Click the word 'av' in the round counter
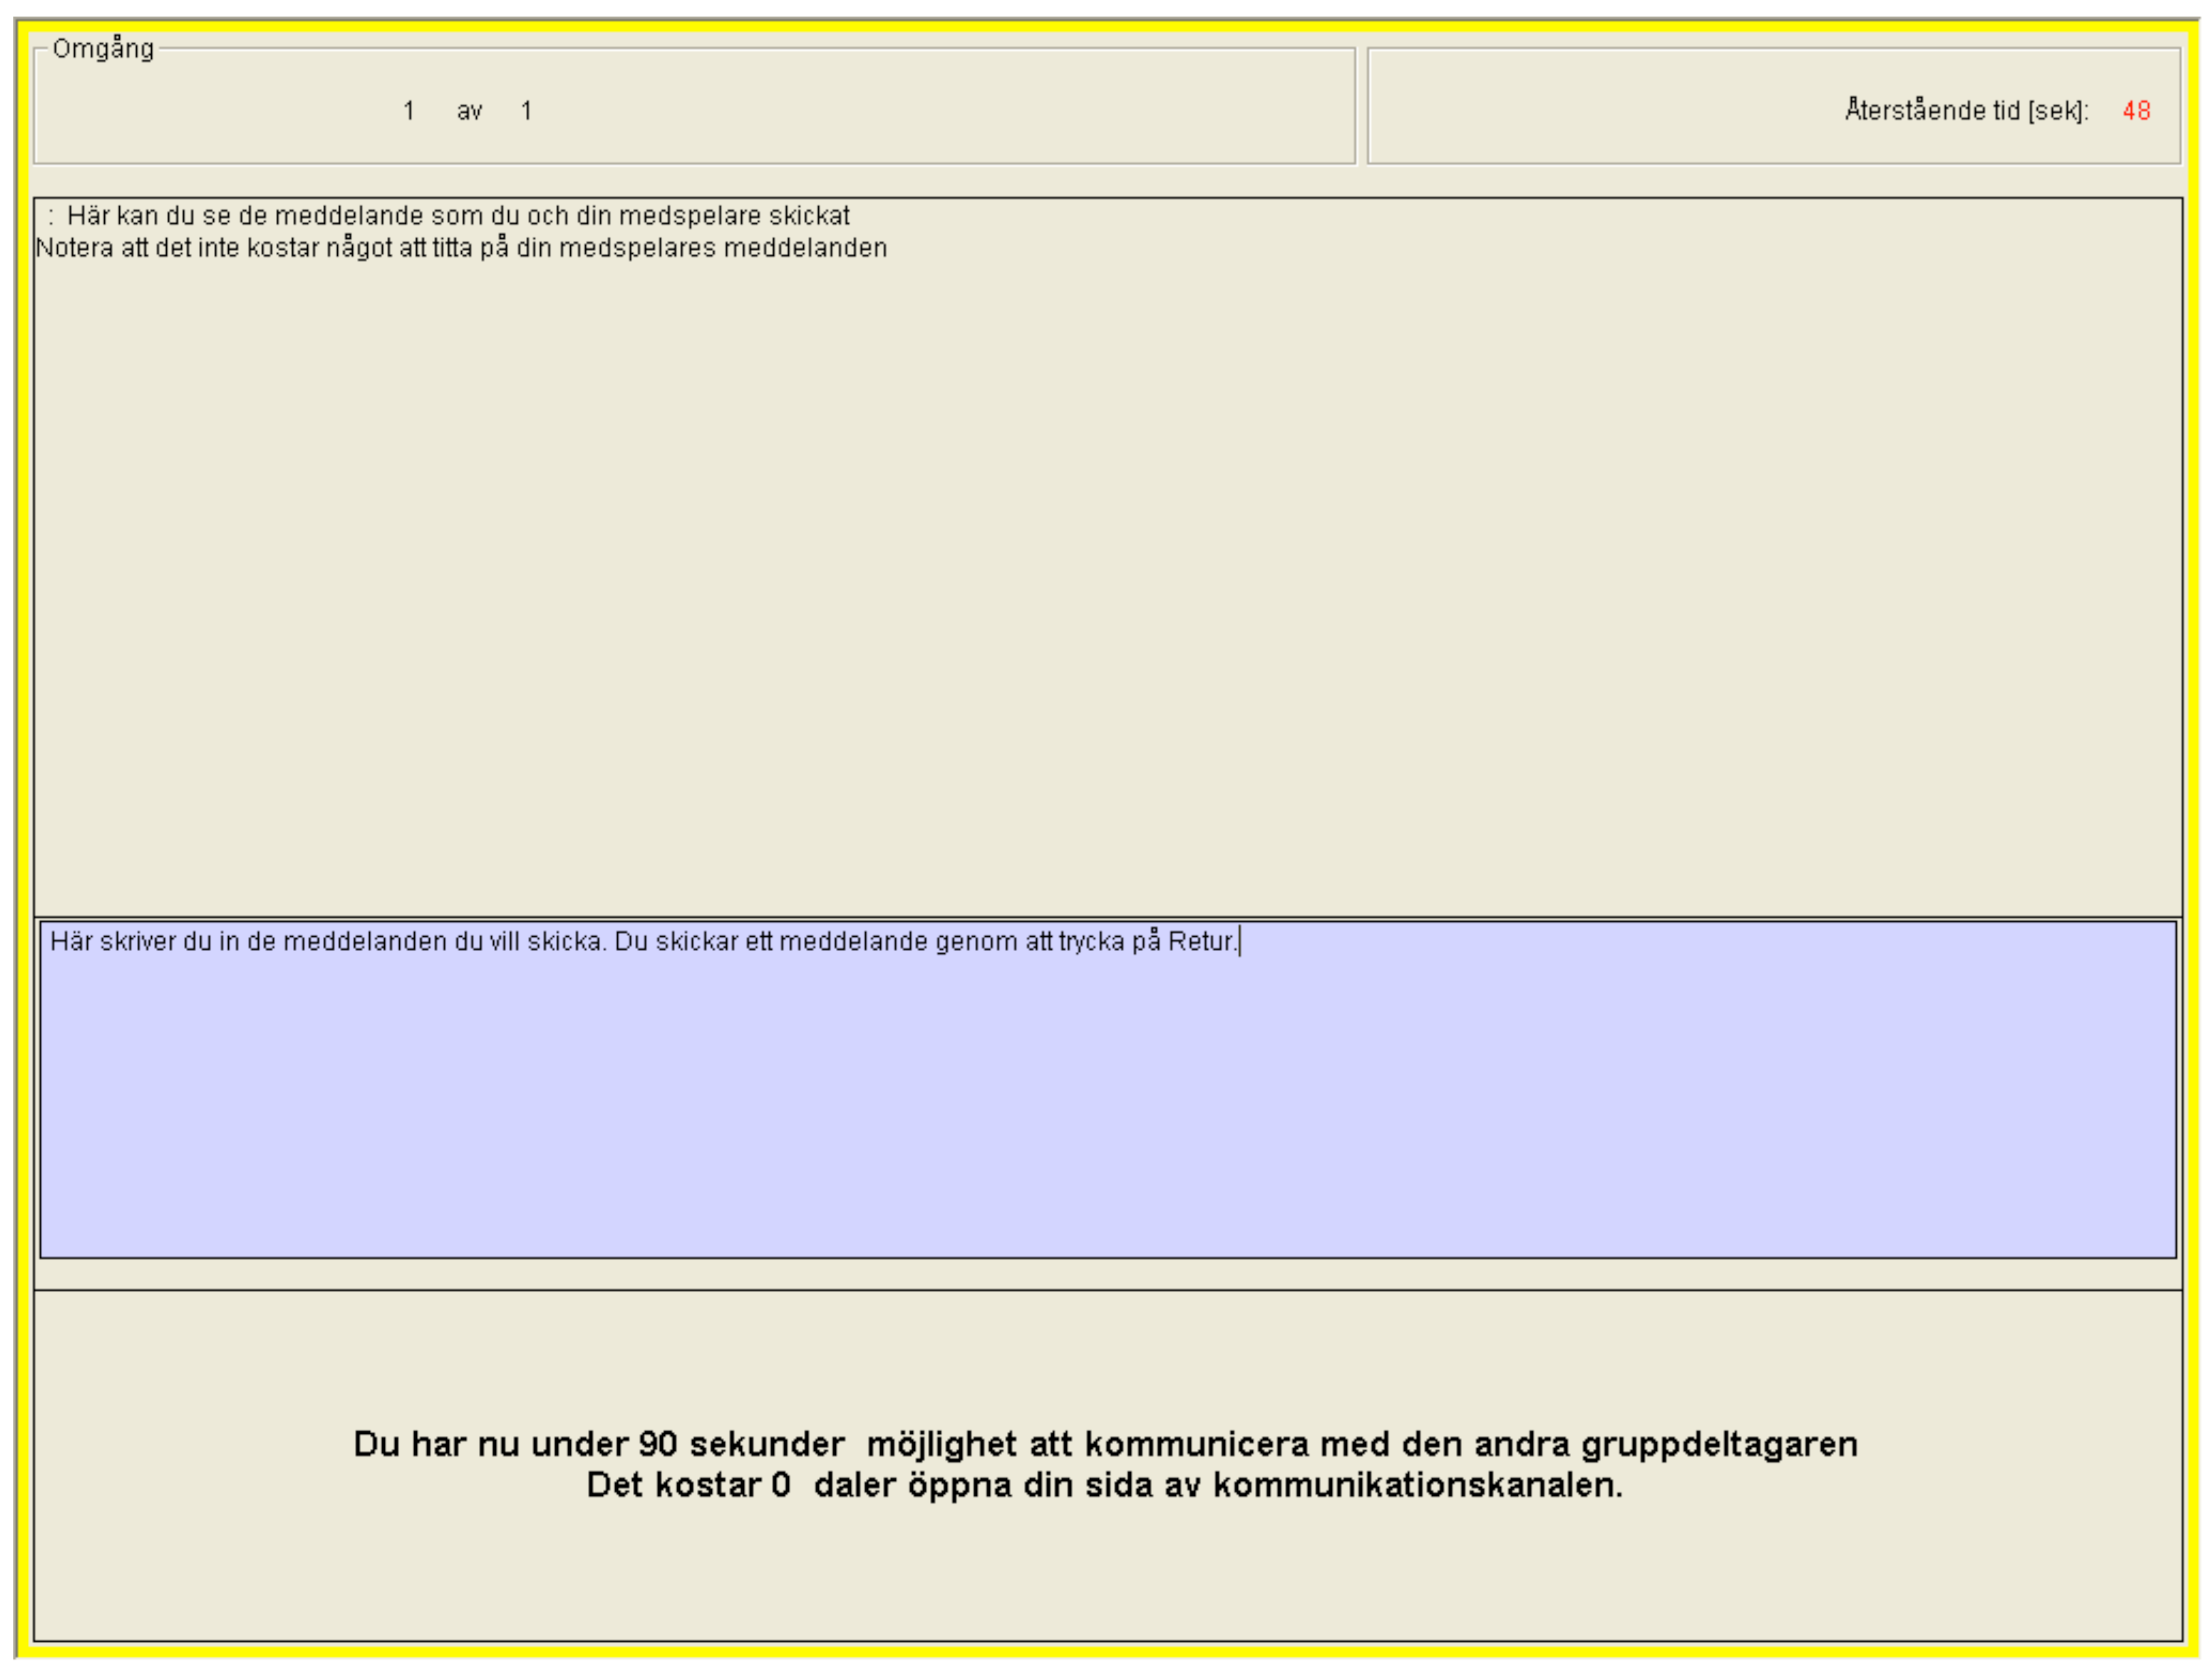2212x1678 pixels. click(x=469, y=111)
